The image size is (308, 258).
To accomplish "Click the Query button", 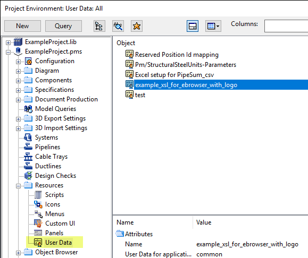I will pos(63,26).
